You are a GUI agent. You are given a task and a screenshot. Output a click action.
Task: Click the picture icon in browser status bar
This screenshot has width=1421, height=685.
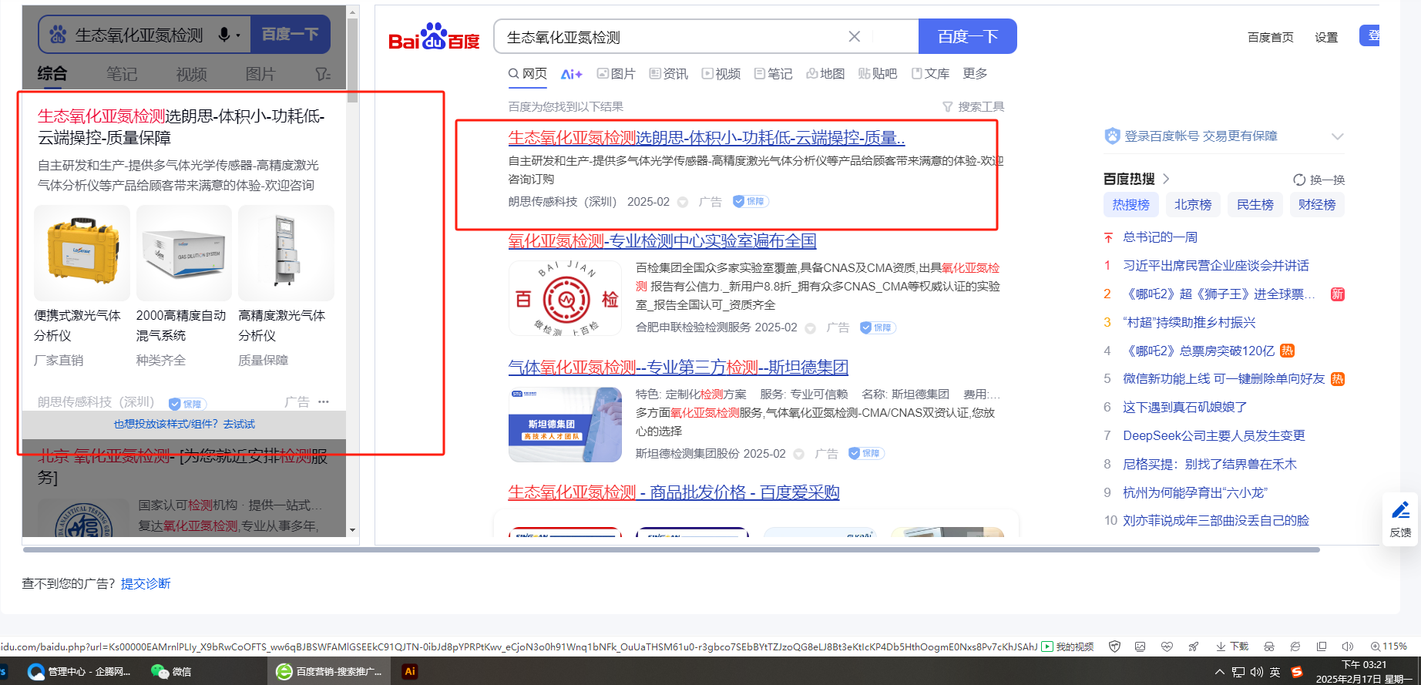(x=1140, y=646)
